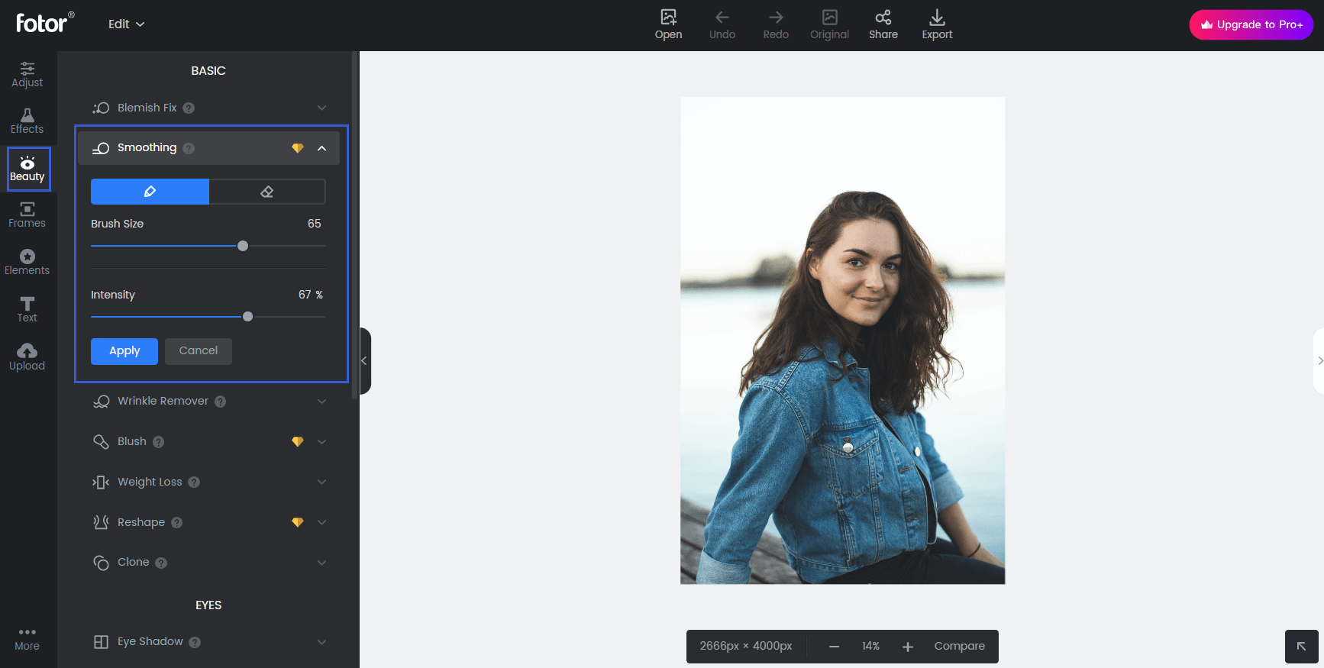Click Upgrade to Pro+ button
The width and height of the screenshot is (1324, 668).
click(x=1251, y=24)
